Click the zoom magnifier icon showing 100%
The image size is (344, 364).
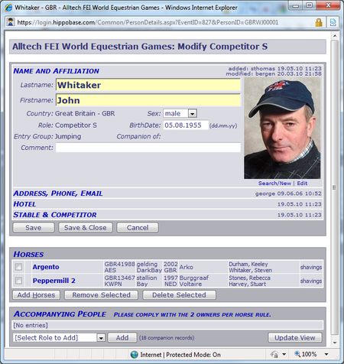pyautogui.click(x=297, y=354)
